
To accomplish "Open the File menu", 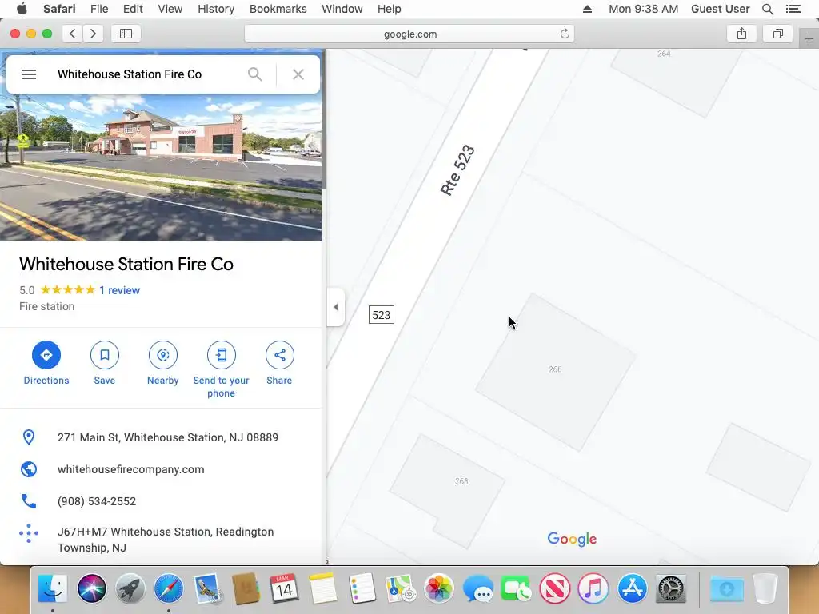I will coord(99,9).
